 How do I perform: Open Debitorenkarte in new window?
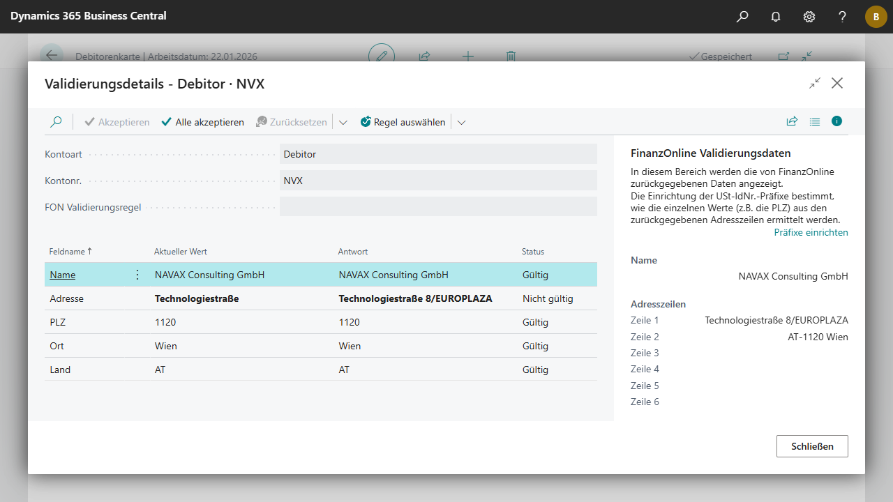pyautogui.click(x=783, y=56)
